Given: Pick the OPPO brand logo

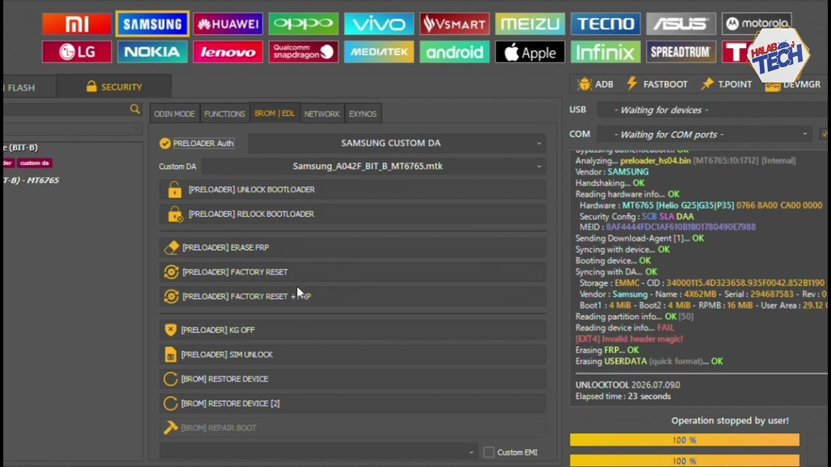Looking at the screenshot, I should 303,25.
